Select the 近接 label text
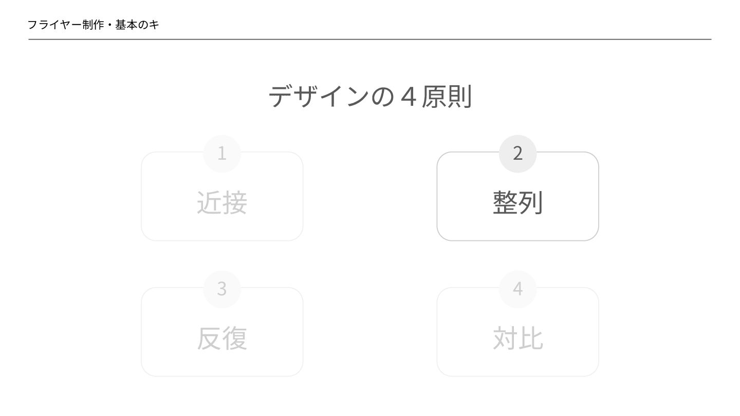Viewport: 740px width, 416px height. [x=222, y=202]
